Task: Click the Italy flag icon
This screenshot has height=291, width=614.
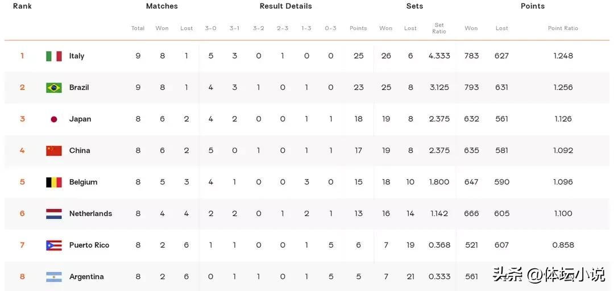Action: (x=53, y=56)
